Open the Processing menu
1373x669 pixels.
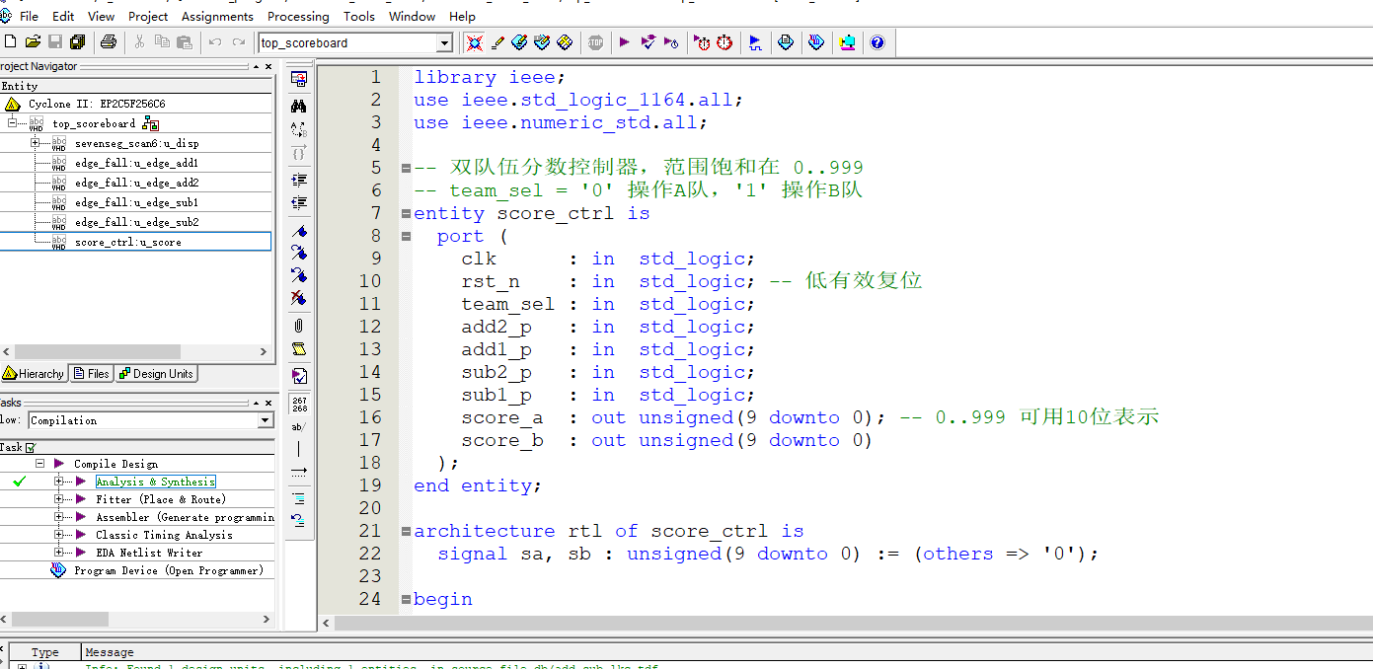pyautogui.click(x=298, y=16)
